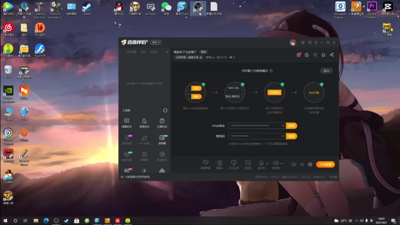Screen dimensions: 400x225
Task: Open Tencent QQ desktop shortcut
Action: (119, 8)
